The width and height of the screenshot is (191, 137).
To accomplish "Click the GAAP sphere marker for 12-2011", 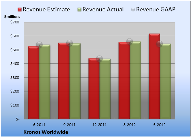I will coord(99,59).
